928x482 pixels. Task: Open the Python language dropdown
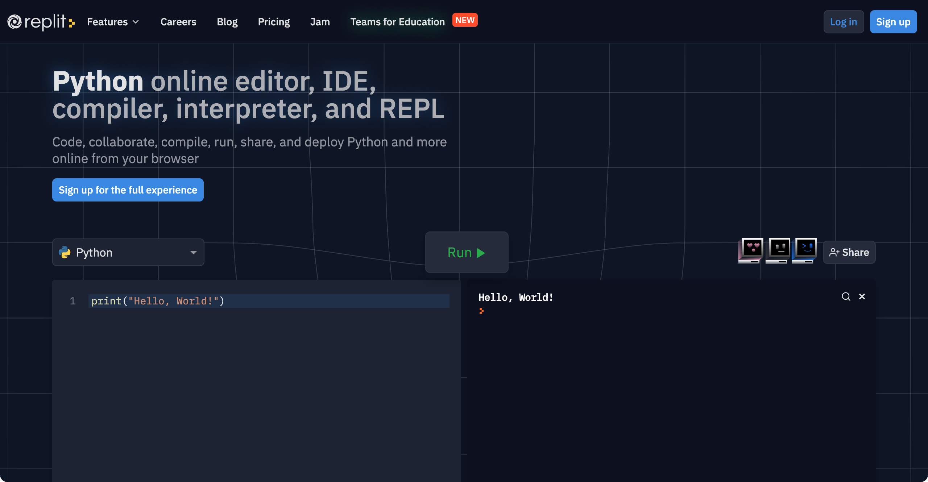click(x=193, y=252)
